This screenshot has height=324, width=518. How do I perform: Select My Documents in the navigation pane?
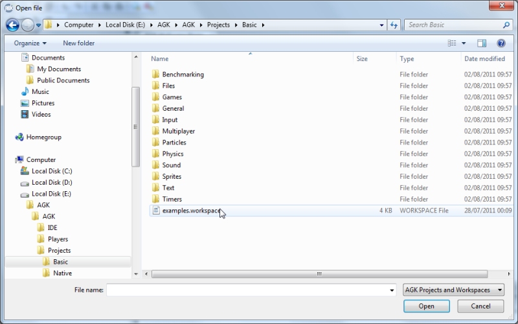tap(59, 69)
